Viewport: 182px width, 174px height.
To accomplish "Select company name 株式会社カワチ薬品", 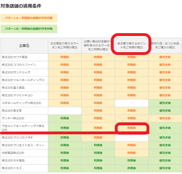I will coord(15,57).
